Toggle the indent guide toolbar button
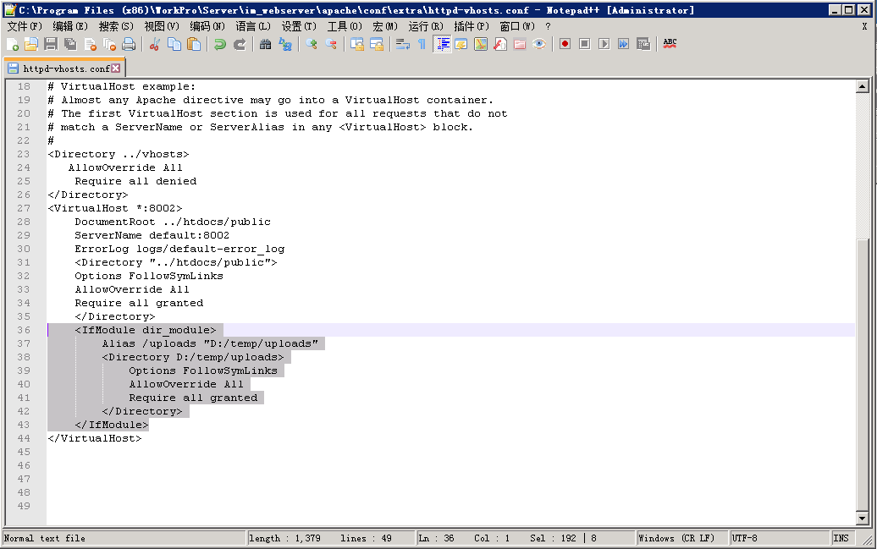 442,44
